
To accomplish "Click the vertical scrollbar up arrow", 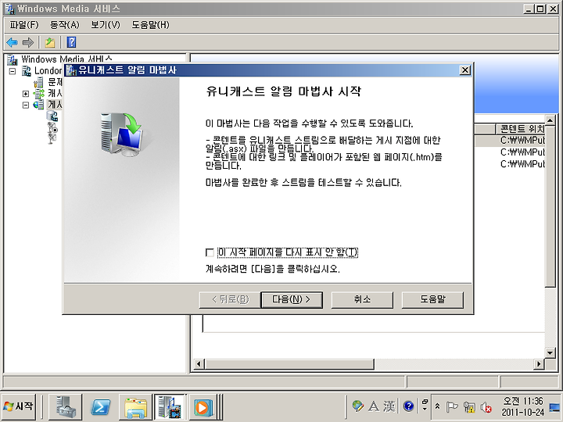I will pos(550,120).
